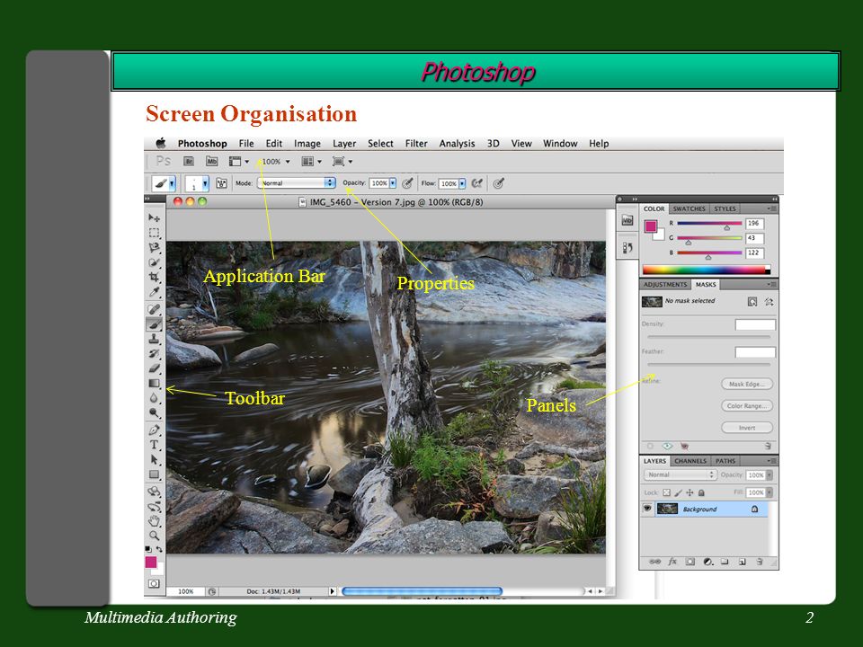
Task: Toggle Background layer visibility eye
Action: tap(647, 509)
